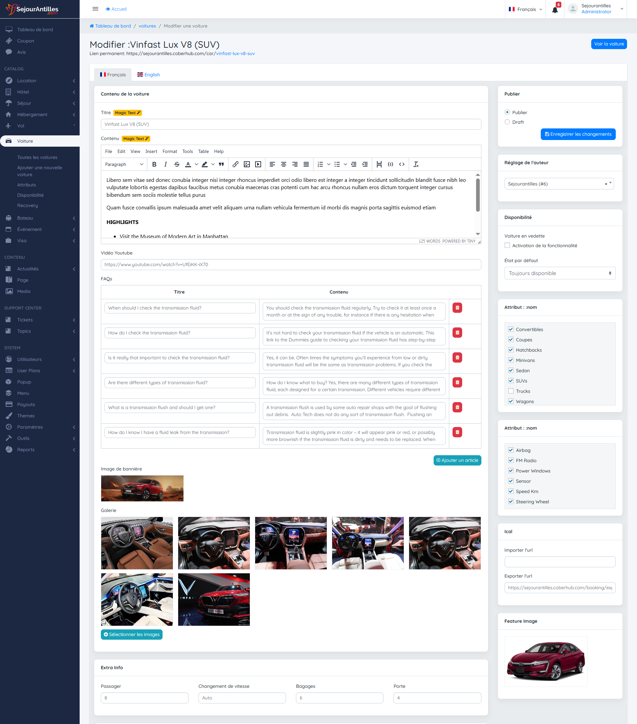
Task: Expand the Français language selector
Action: click(526, 9)
